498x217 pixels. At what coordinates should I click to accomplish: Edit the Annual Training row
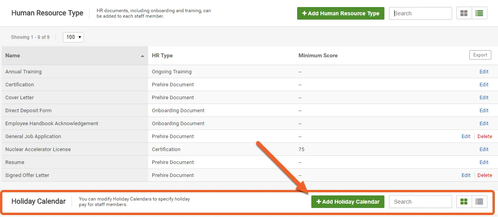(484, 72)
